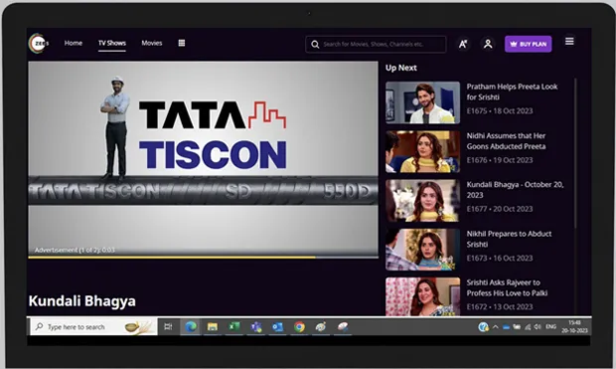Click the ZEE5 logo icon
This screenshot has height=369, width=616.
click(38, 44)
